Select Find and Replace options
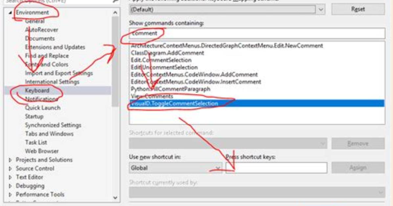Viewport: 393px width, 206px height. tap(47, 56)
